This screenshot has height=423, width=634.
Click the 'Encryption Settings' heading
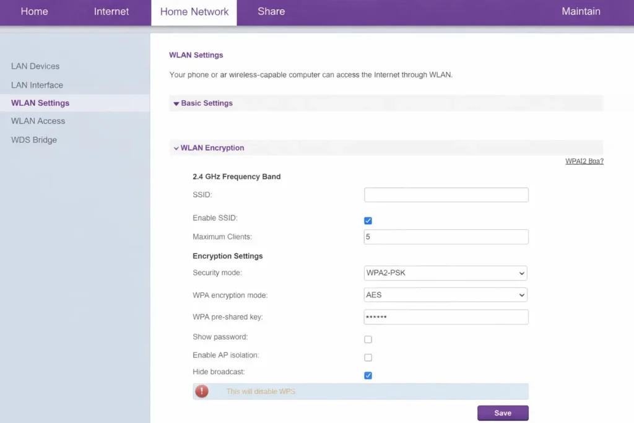pos(228,256)
